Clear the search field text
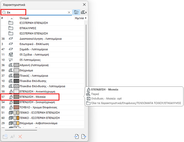The width and height of the screenshot is (184, 142). tap(69, 12)
